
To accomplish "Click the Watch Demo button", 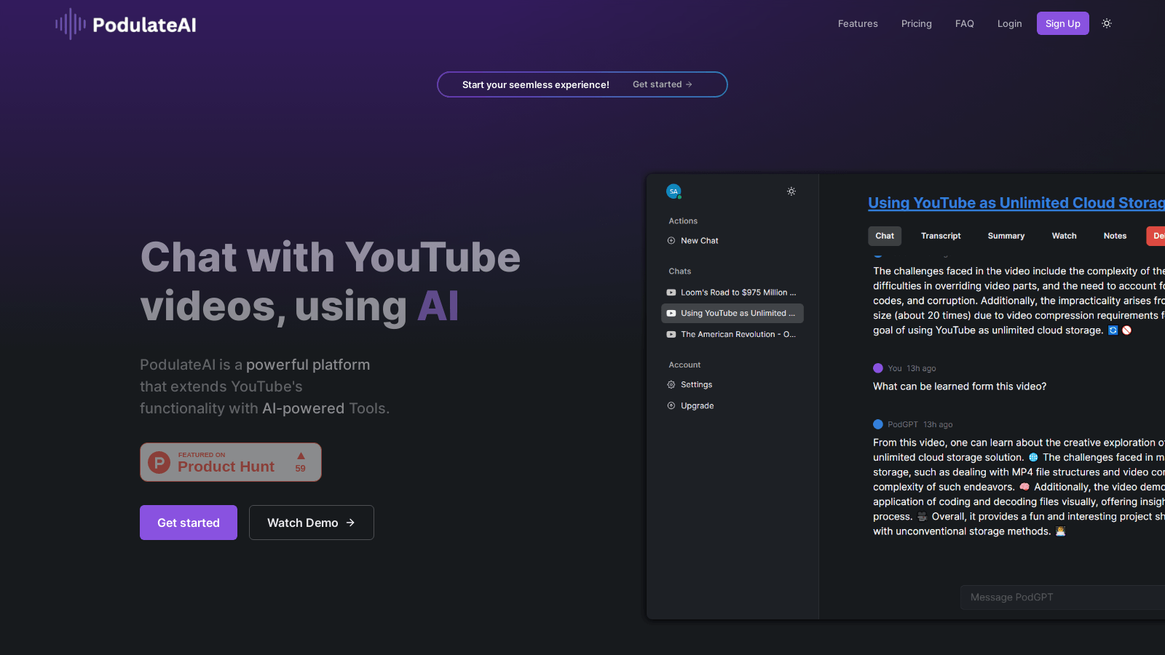I will pos(312,523).
